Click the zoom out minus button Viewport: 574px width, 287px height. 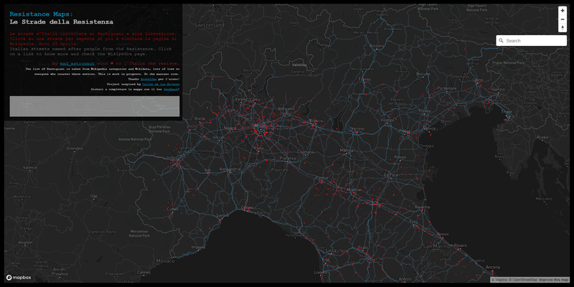coord(563,19)
